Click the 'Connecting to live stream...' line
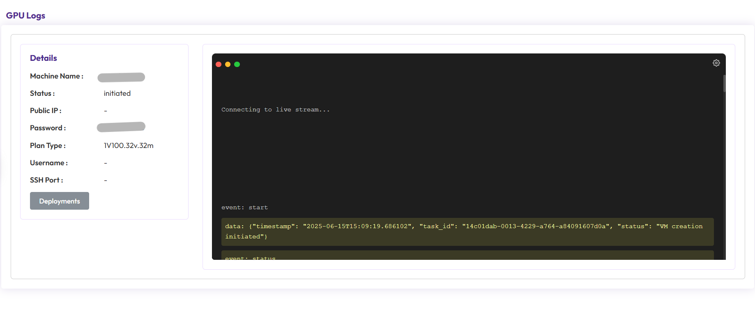The height and width of the screenshot is (333, 755). pyautogui.click(x=275, y=110)
